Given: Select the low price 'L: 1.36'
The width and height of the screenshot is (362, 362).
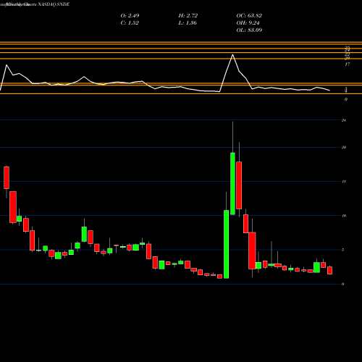Looking at the screenshot, I should pos(188,23).
